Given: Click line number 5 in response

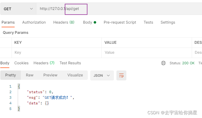Looking at the screenshot, I should 11,109.
